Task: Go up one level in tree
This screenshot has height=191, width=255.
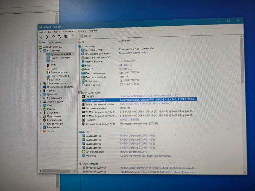Action: click(53, 37)
